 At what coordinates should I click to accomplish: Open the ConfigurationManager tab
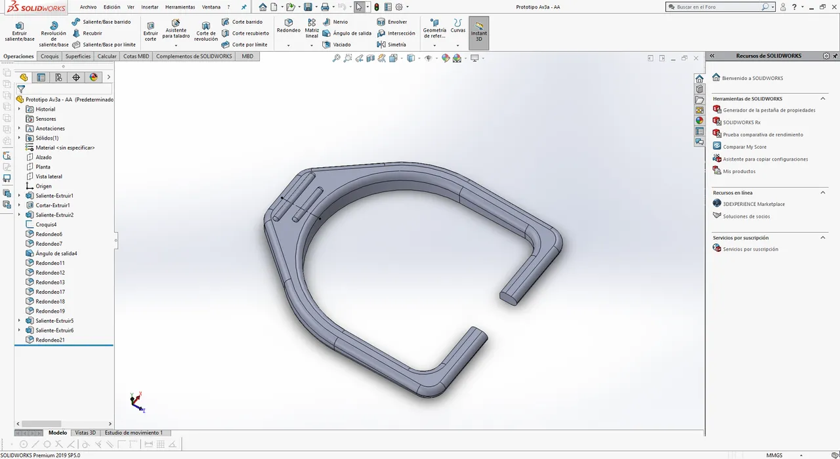(x=58, y=77)
